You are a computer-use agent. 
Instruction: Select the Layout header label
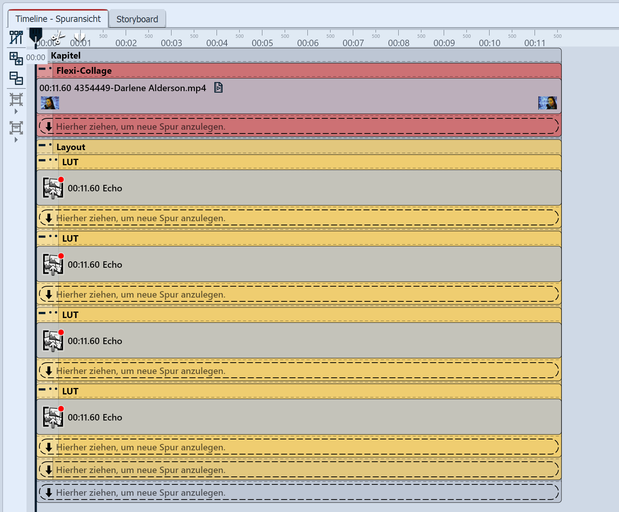pyautogui.click(x=71, y=147)
